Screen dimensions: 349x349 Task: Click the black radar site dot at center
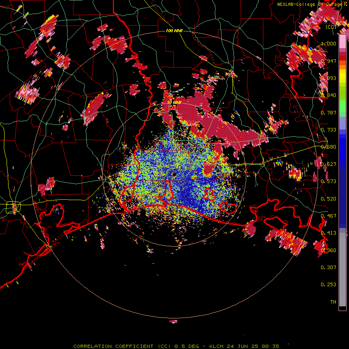[174, 175]
